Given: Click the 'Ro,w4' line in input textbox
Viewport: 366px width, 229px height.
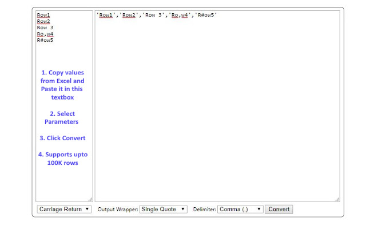Looking at the screenshot, I should pos(45,34).
